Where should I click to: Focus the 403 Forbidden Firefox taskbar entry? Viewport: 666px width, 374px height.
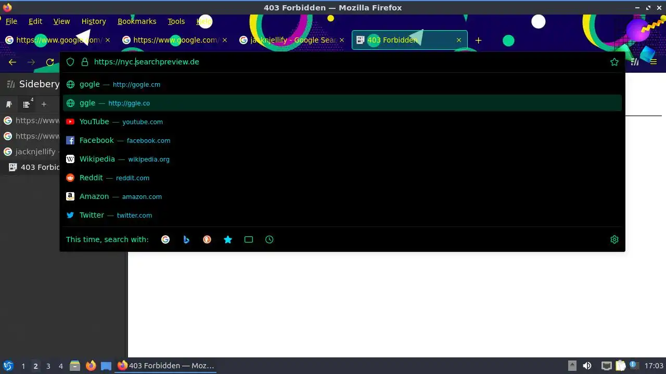166,366
